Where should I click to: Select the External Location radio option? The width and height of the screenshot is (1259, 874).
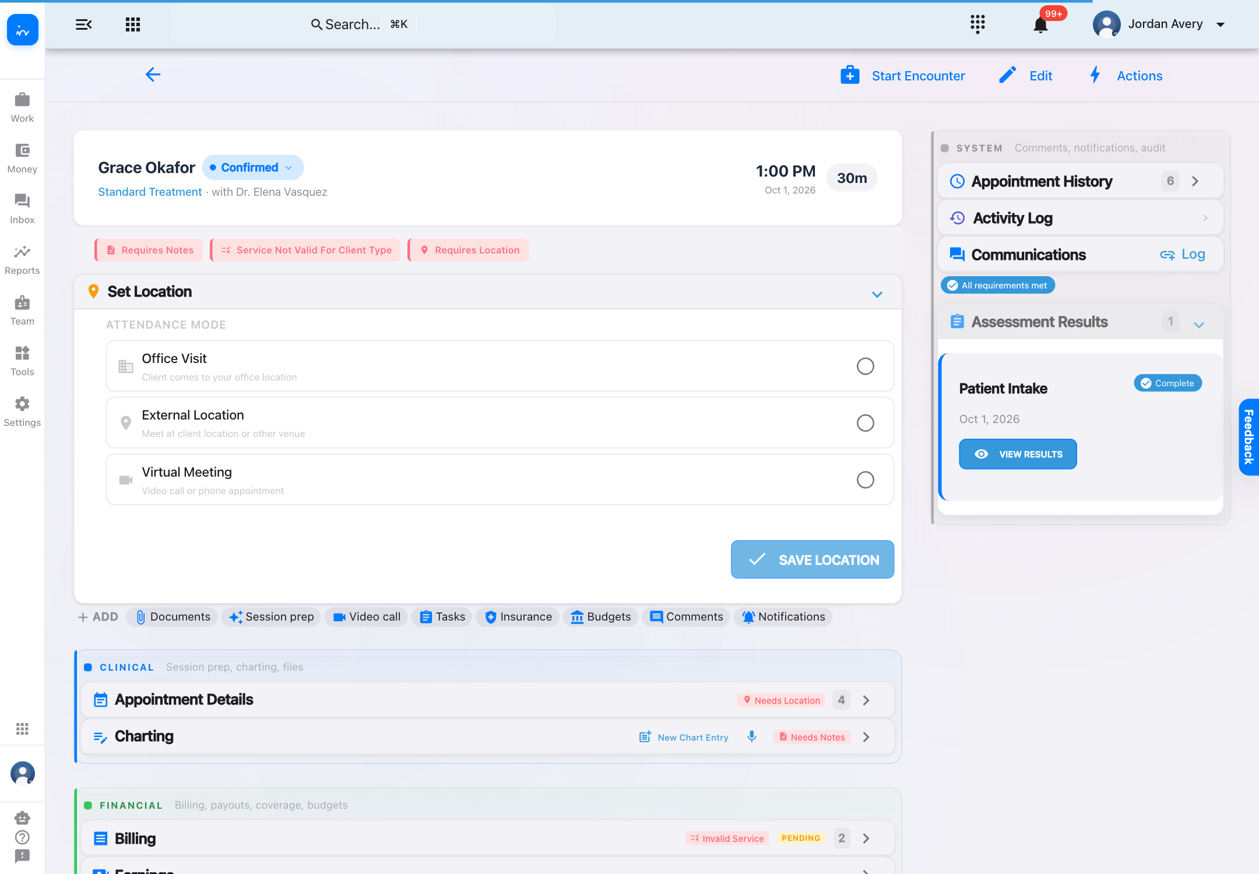[865, 422]
